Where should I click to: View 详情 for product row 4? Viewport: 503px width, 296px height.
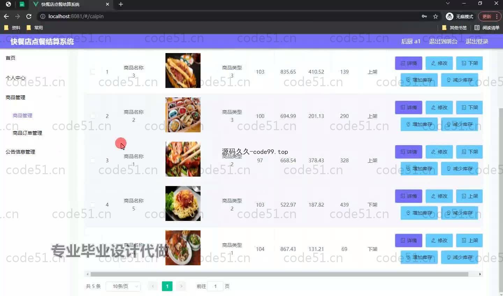coord(409,196)
